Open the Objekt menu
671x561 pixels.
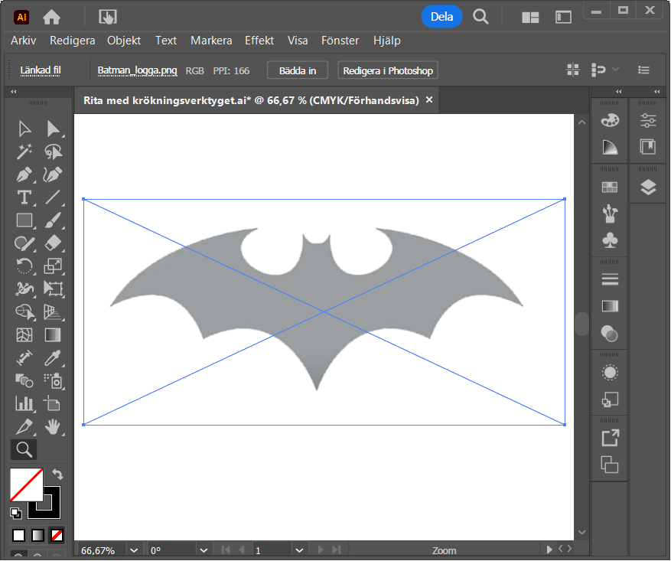click(x=124, y=41)
